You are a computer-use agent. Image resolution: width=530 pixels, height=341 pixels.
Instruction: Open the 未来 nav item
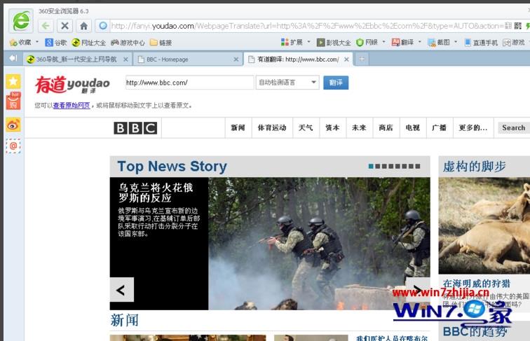coord(359,128)
